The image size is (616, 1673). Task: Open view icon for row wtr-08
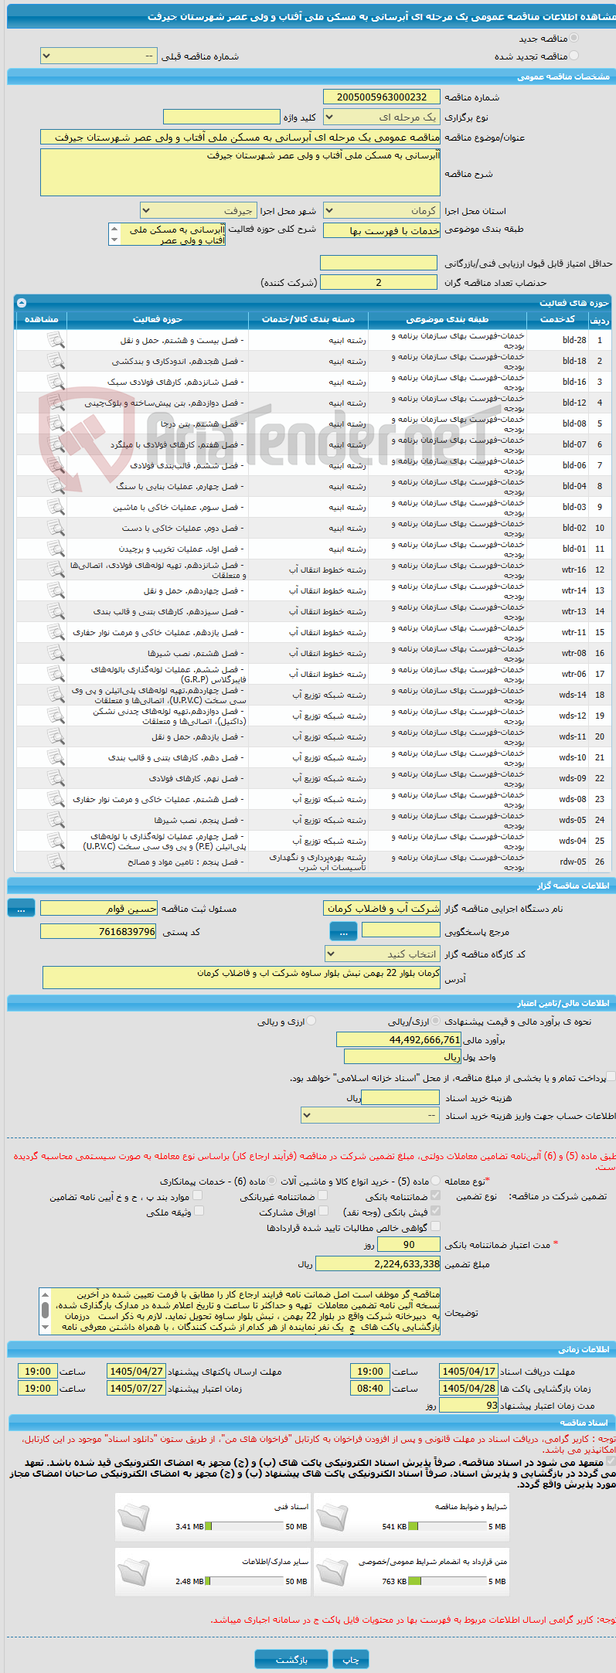(56, 653)
